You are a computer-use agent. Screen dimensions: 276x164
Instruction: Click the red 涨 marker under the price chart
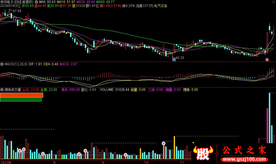267,60
